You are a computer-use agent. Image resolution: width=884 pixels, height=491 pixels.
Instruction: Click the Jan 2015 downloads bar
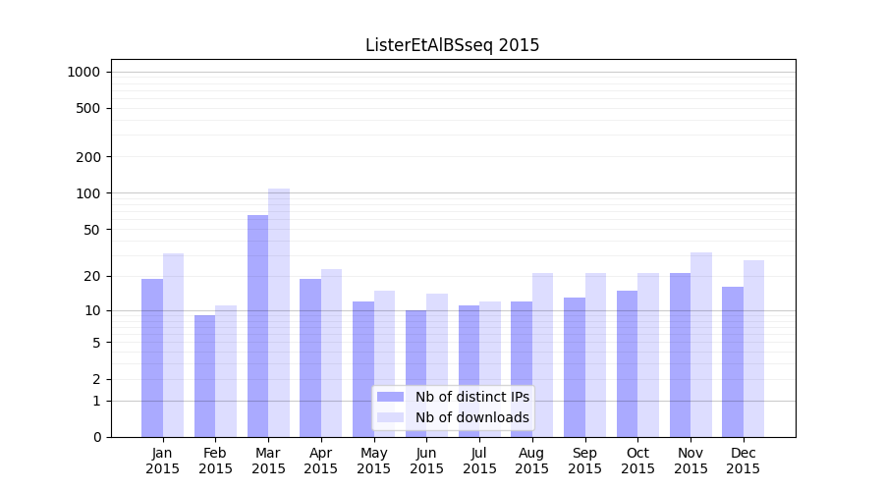(174, 345)
